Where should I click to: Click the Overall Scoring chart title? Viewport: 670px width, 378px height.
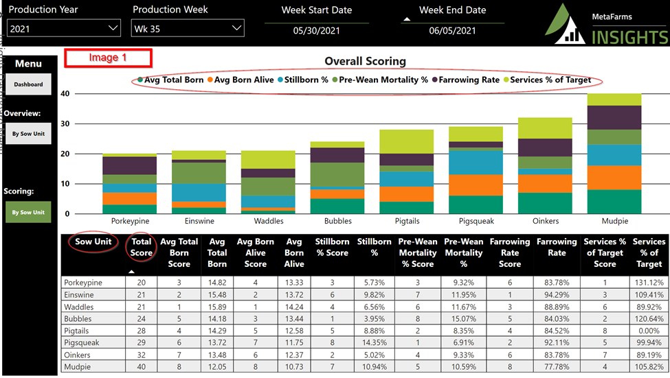pos(366,61)
